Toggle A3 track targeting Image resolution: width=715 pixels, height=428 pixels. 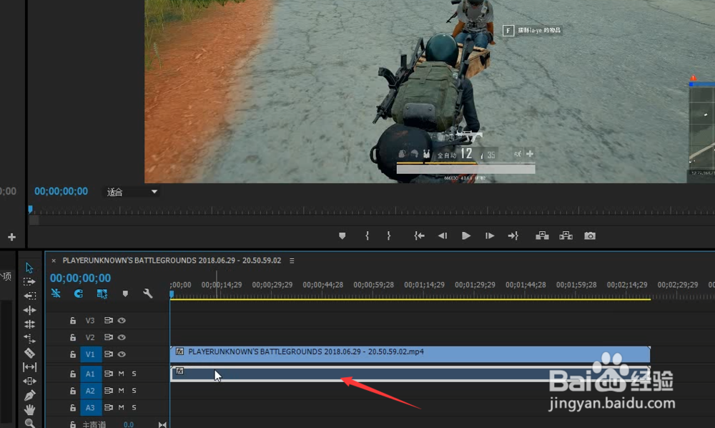pyautogui.click(x=91, y=407)
